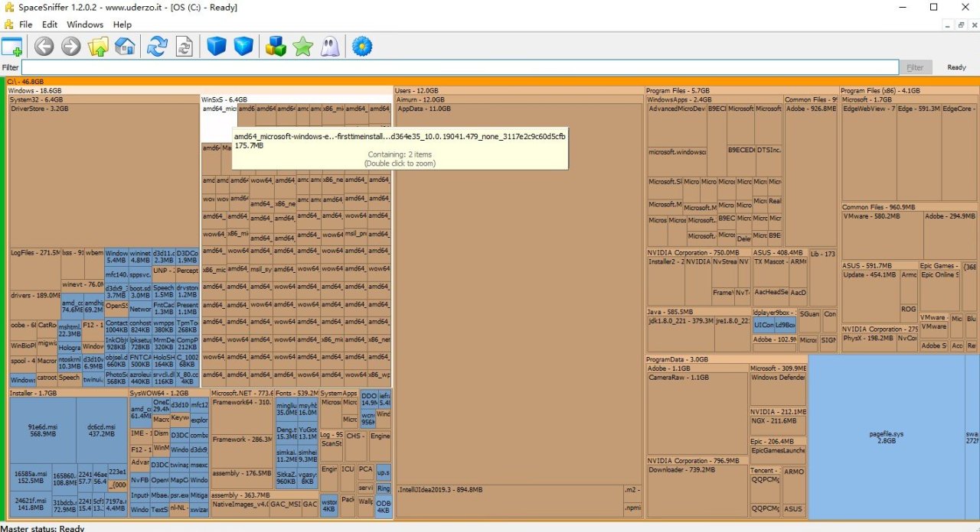Select Windows Defender block
The width and height of the screenshot is (980, 532).
[777, 389]
